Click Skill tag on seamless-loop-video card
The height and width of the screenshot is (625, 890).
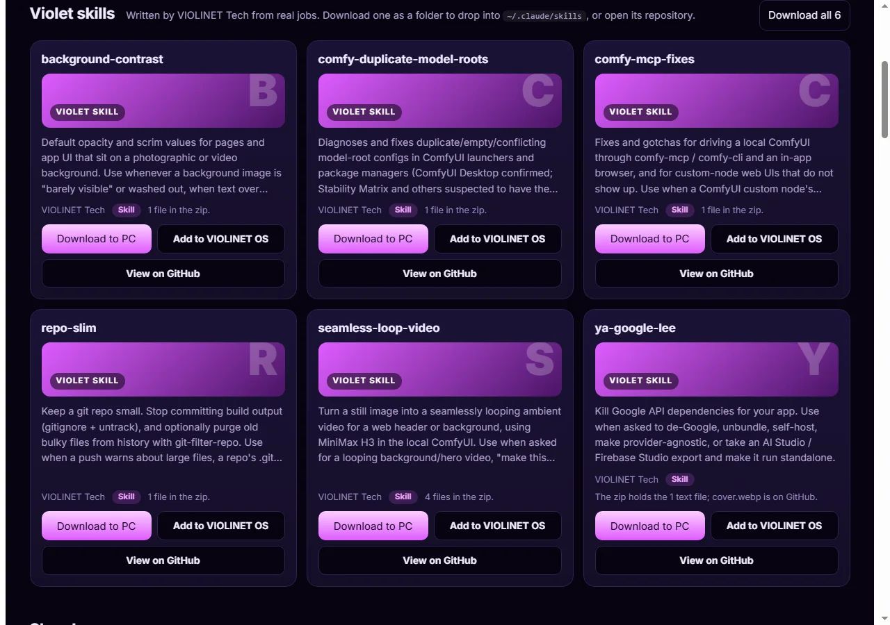403,497
